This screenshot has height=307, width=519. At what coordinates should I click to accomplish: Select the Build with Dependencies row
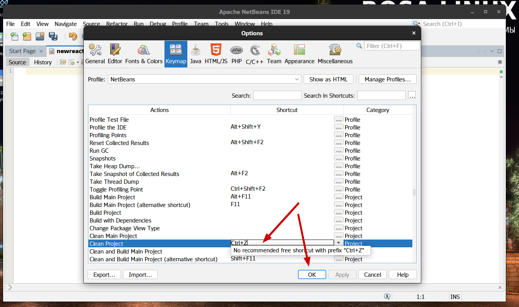pyautogui.click(x=250, y=220)
